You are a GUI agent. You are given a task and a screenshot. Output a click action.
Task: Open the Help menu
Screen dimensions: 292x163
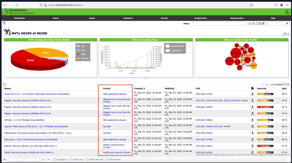[x=273, y=18]
